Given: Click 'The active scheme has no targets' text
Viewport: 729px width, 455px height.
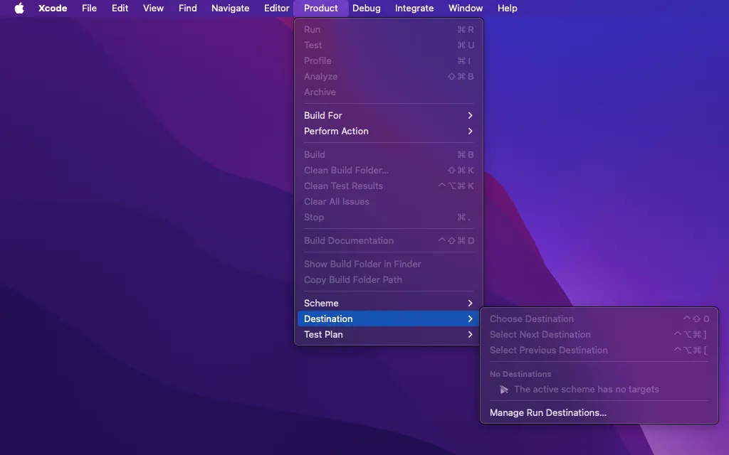Looking at the screenshot, I should point(587,389).
